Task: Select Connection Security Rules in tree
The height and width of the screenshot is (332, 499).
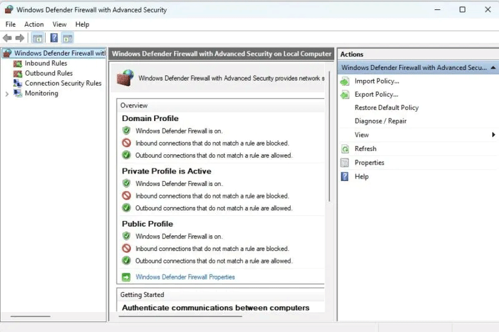Action: point(63,83)
